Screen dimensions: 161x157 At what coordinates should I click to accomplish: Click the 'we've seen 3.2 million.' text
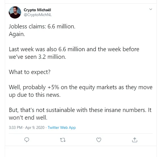(37, 57)
